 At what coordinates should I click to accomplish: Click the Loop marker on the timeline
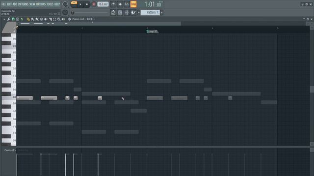[x=152, y=31]
